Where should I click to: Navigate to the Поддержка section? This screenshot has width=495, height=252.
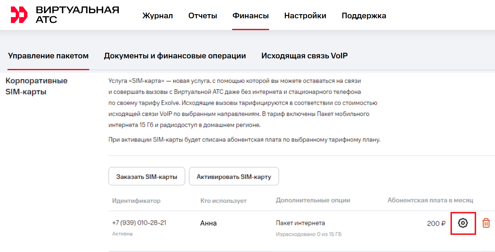click(x=364, y=16)
